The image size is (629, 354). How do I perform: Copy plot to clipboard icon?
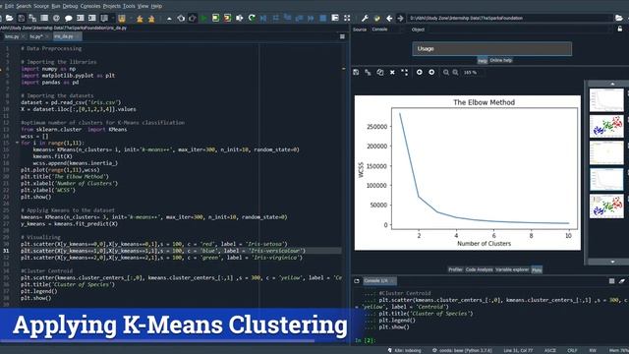pyautogui.click(x=380, y=72)
